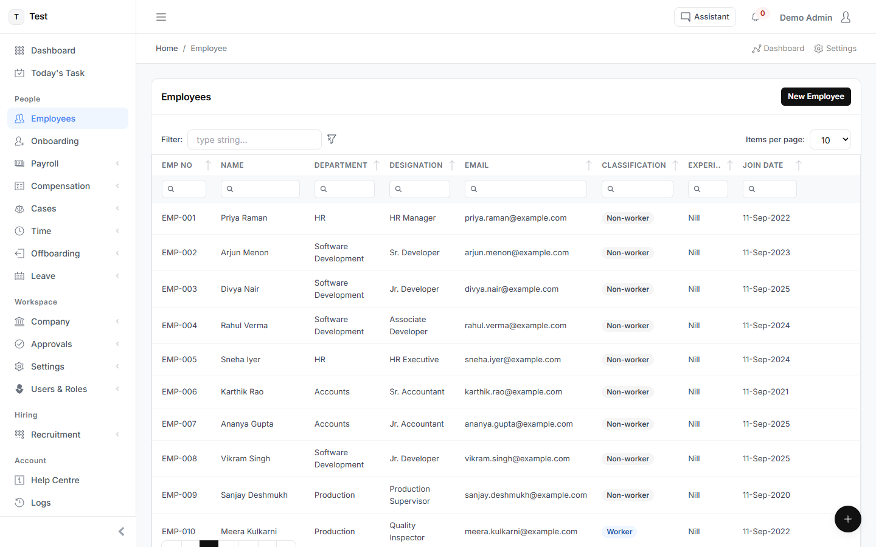This screenshot has width=876, height=547.
Task: Click the New Employee button
Action: [816, 97]
